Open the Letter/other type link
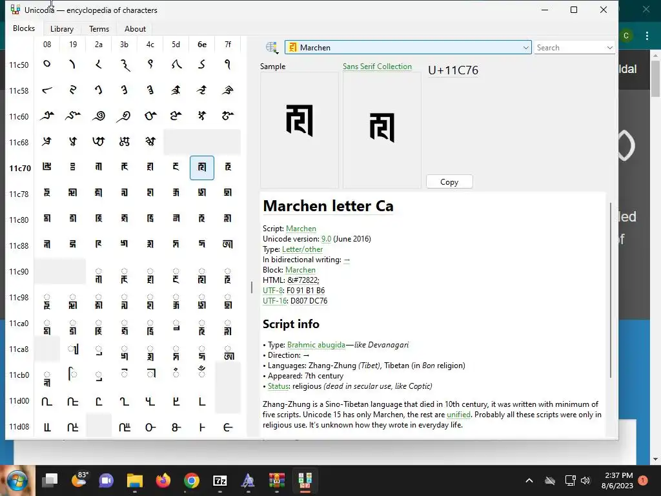Screen dimensions: 661x496 point(302,249)
